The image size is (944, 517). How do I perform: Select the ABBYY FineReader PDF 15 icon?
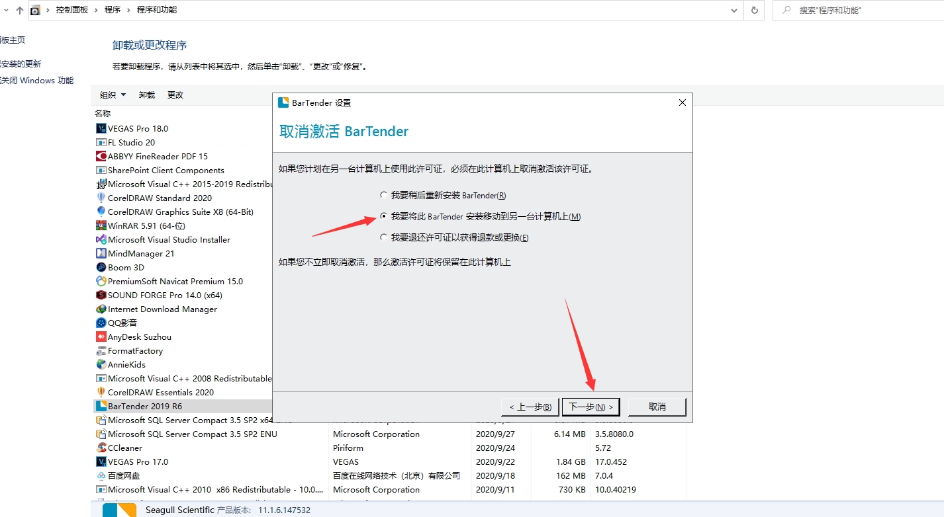click(x=101, y=156)
